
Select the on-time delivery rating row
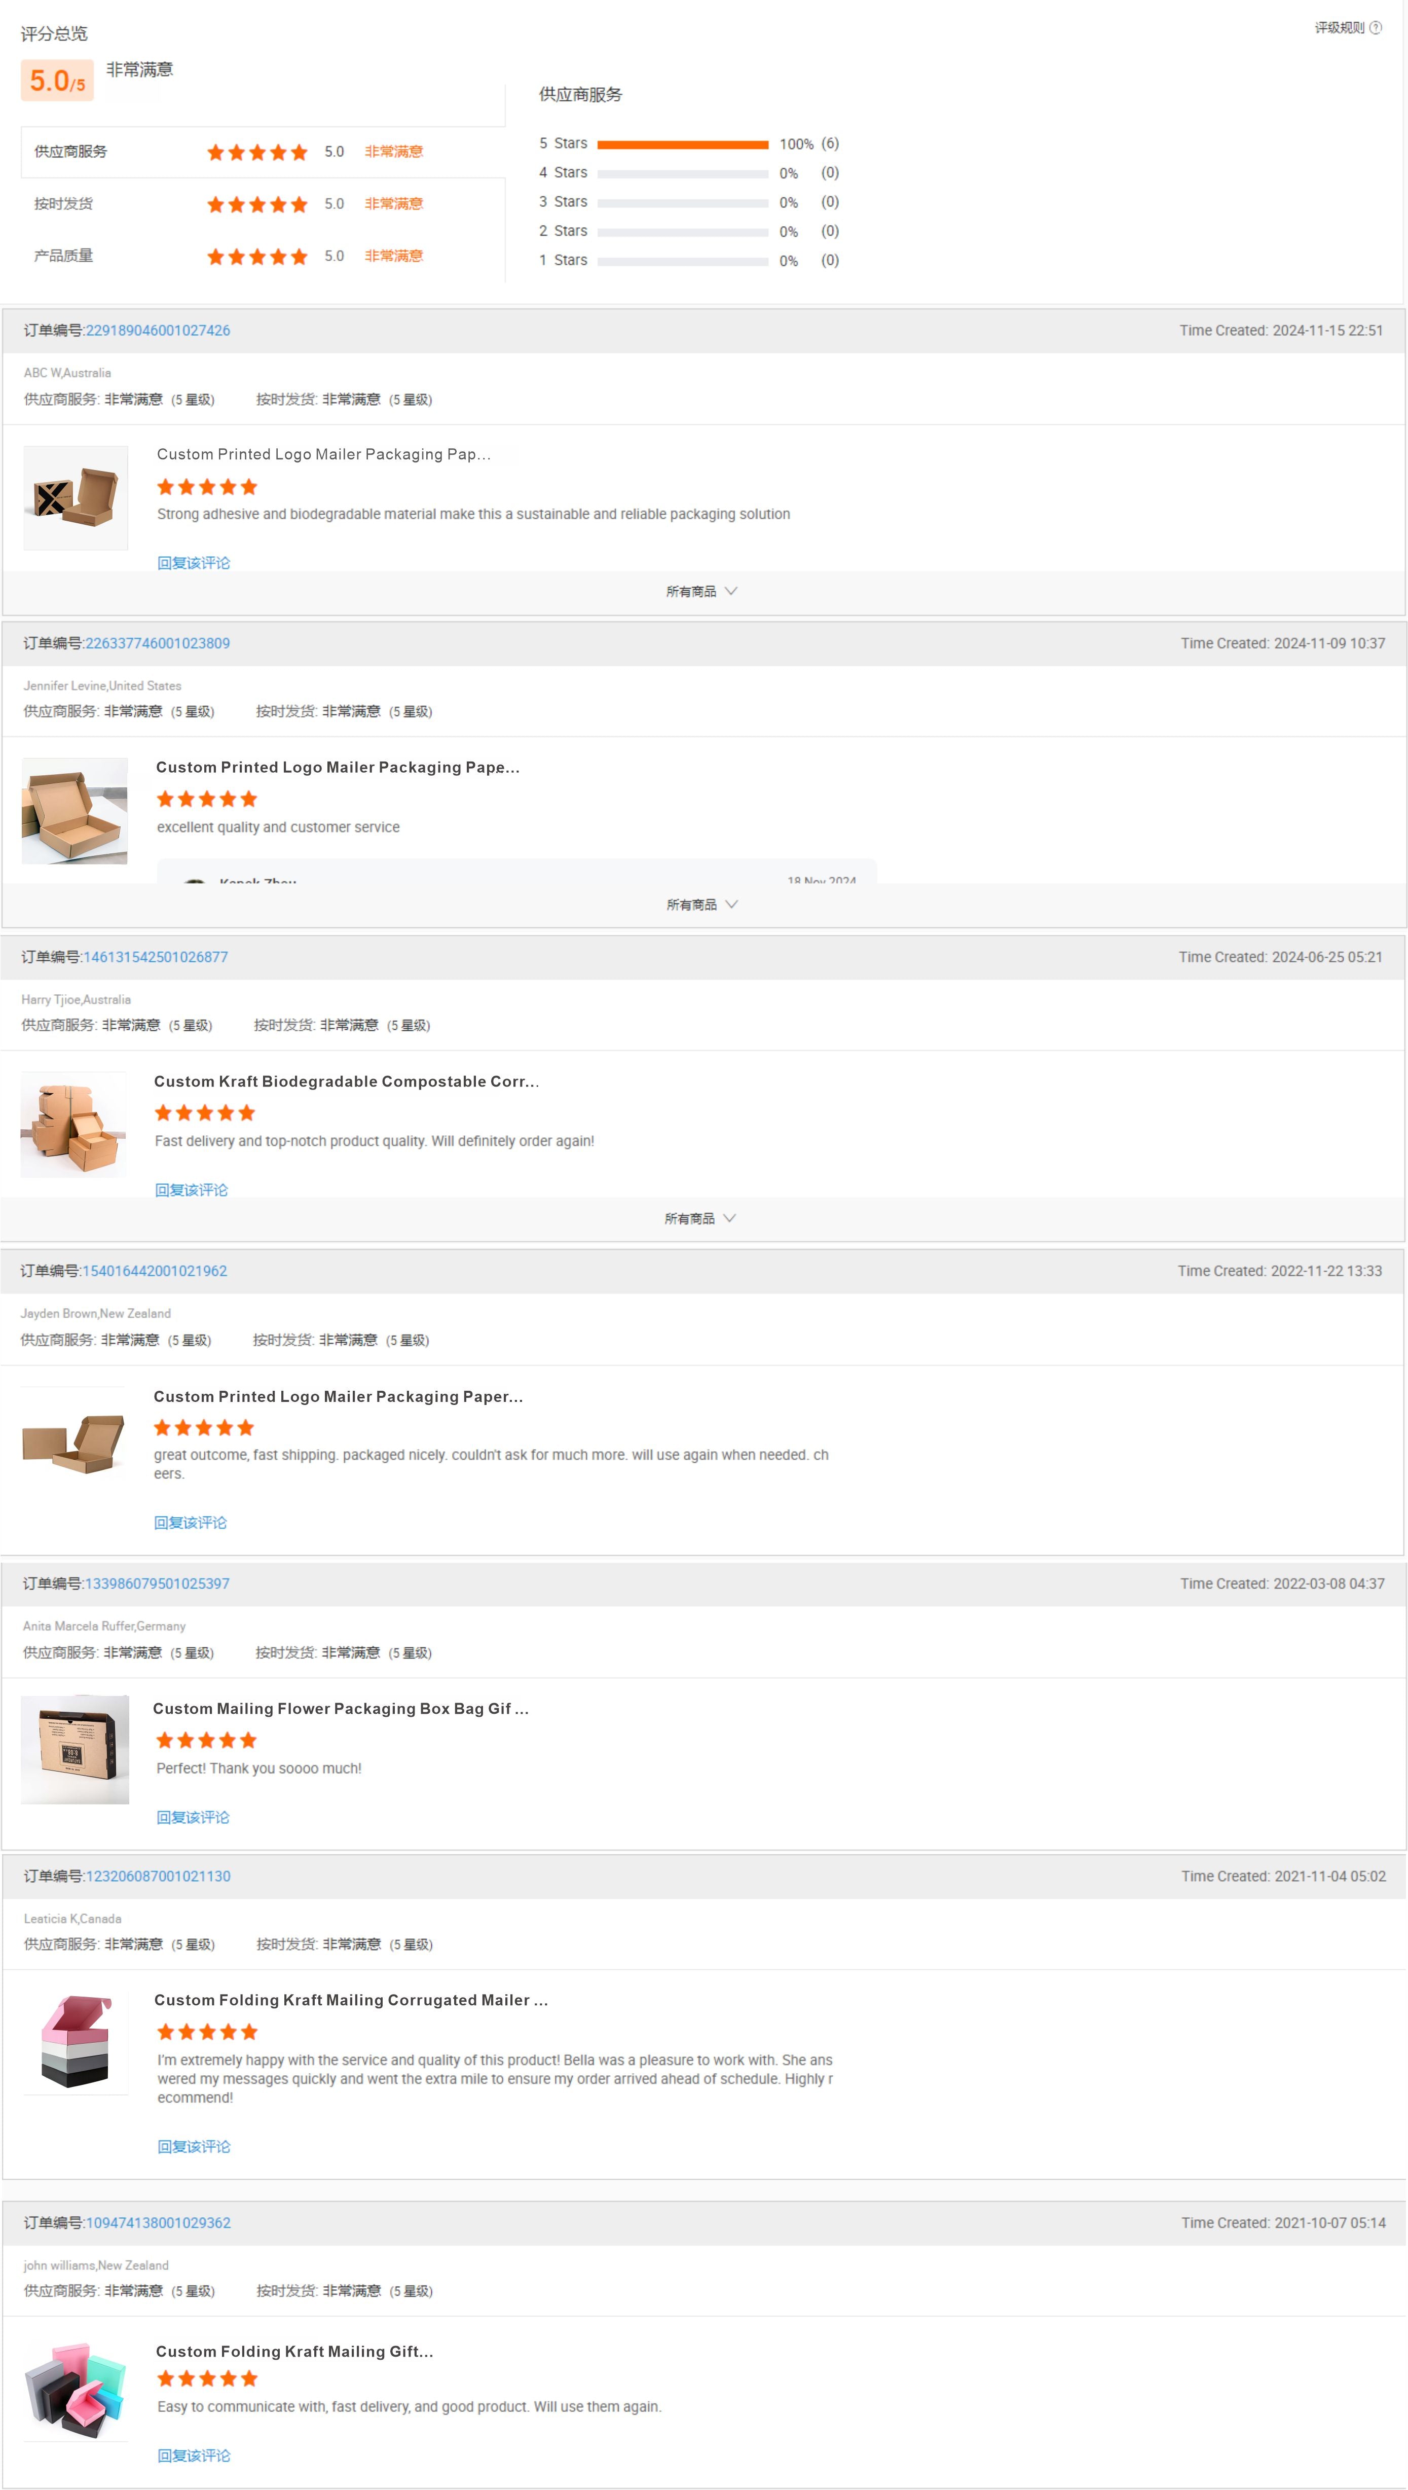pyautogui.click(x=263, y=204)
